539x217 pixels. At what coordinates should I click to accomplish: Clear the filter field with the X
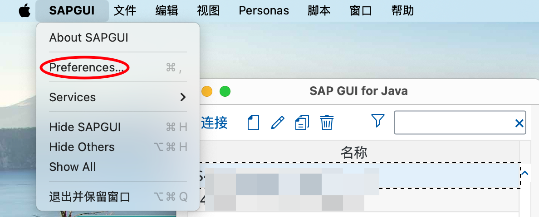(x=519, y=123)
